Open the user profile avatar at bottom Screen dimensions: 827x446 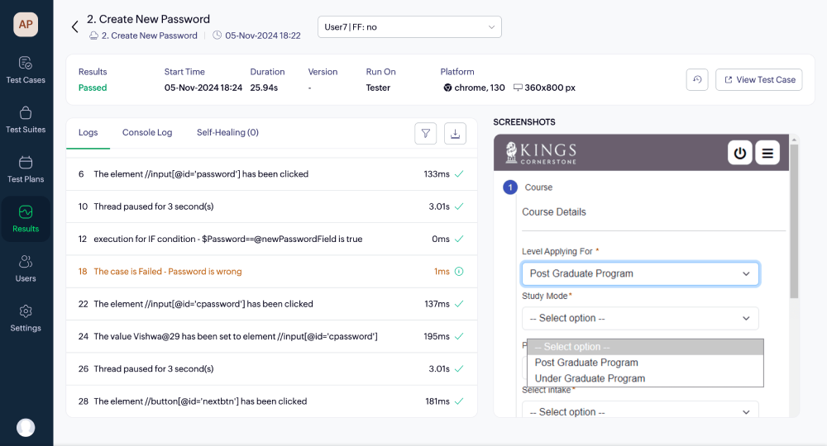coord(26,427)
